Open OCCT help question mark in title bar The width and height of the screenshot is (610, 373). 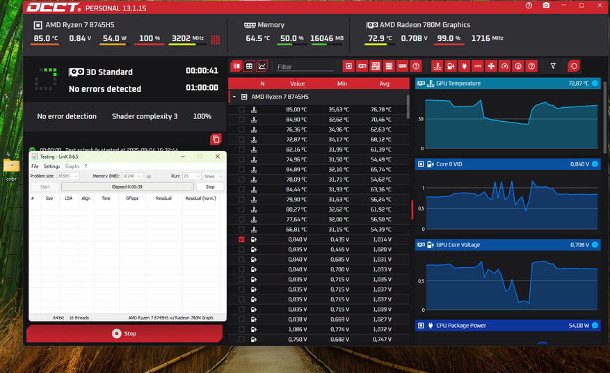529,6
